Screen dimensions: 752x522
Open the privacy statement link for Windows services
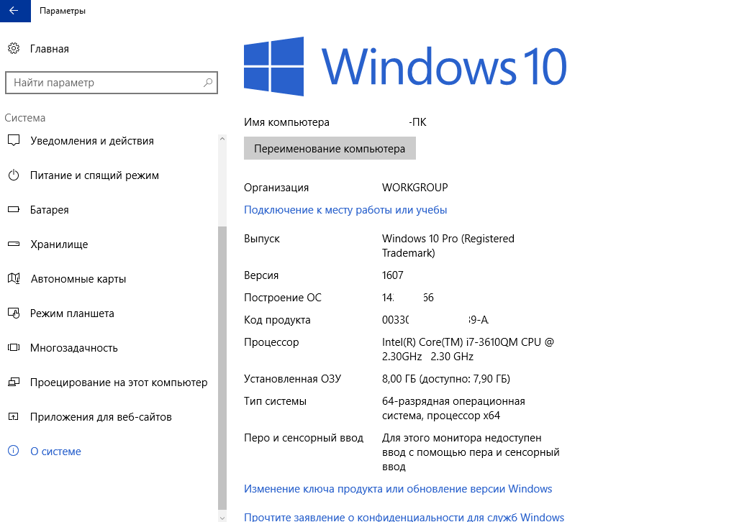pos(404,516)
